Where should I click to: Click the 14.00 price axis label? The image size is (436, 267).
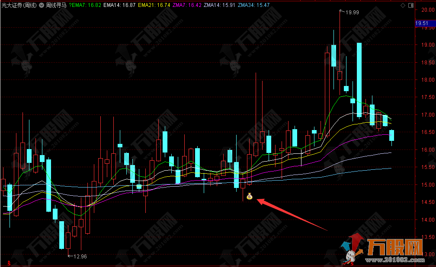point(428,220)
